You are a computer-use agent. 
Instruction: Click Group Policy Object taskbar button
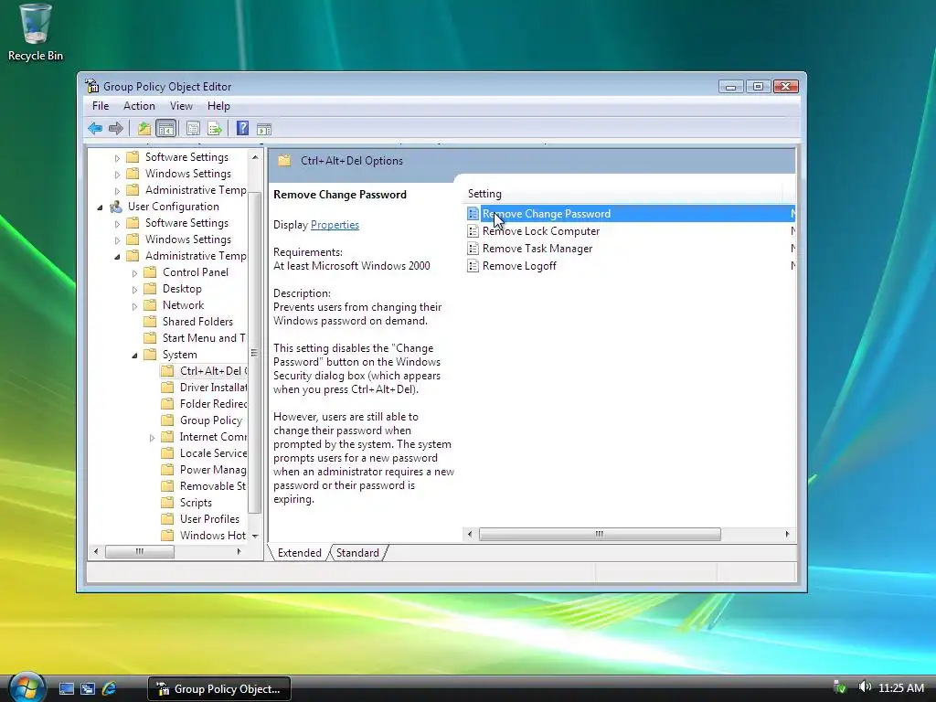click(x=219, y=689)
